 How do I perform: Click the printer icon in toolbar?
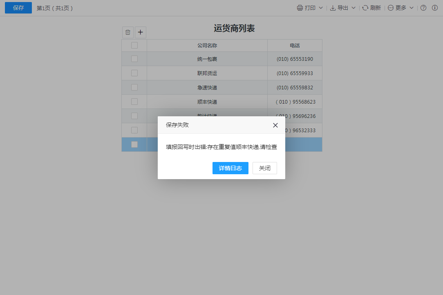pyautogui.click(x=300, y=8)
